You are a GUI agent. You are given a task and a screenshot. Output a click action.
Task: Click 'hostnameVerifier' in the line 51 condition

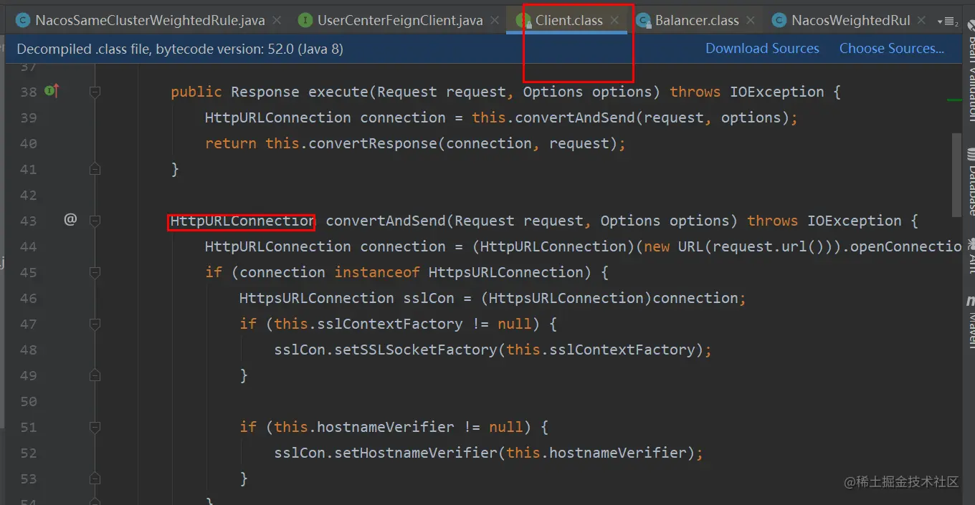pyautogui.click(x=386, y=427)
